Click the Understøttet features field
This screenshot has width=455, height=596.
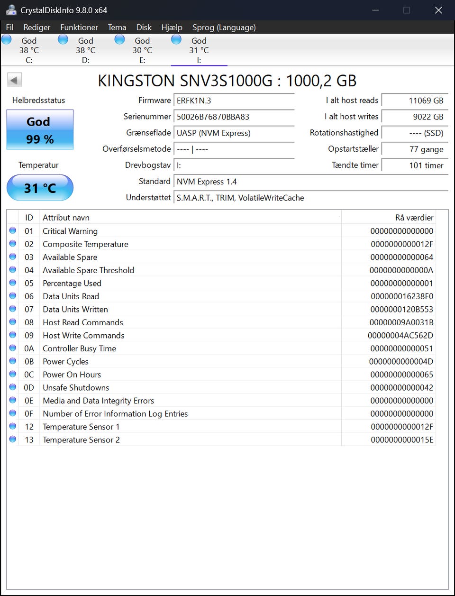point(311,198)
